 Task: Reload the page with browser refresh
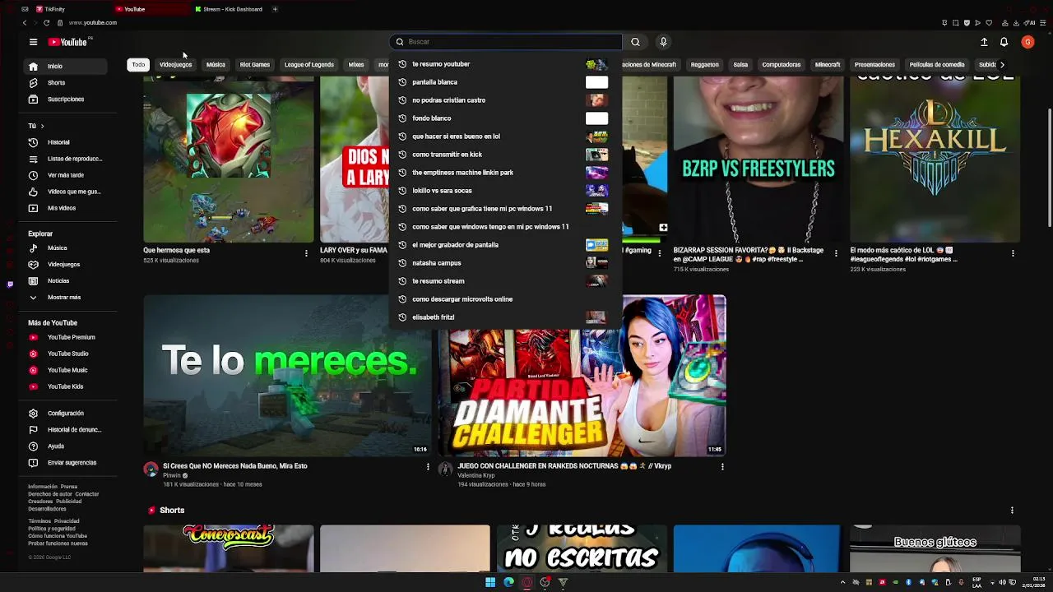click(48, 23)
